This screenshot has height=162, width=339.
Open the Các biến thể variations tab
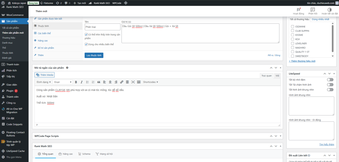[44, 33]
